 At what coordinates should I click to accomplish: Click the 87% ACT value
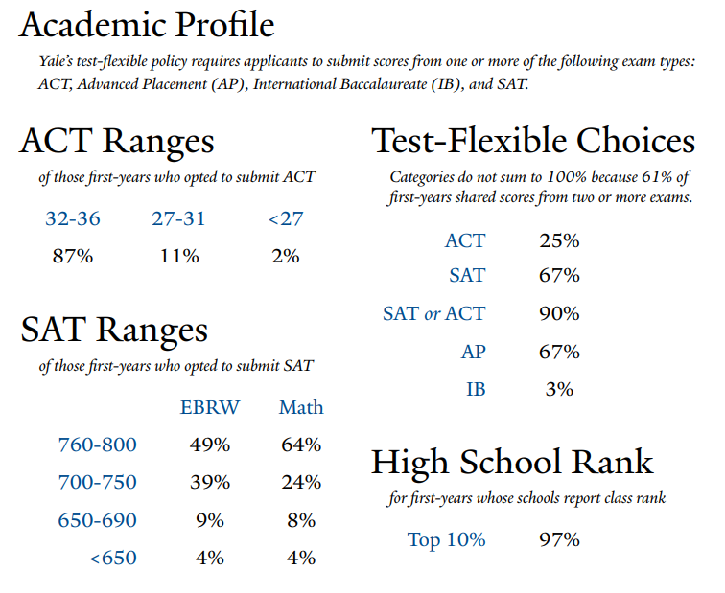tap(72, 256)
